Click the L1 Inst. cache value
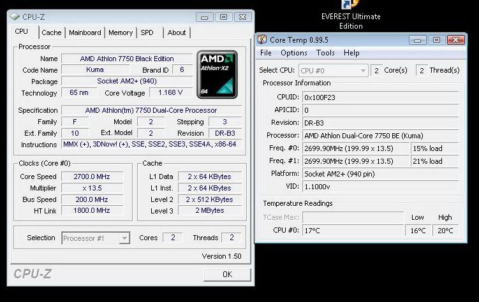 click(x=210, y=188)
